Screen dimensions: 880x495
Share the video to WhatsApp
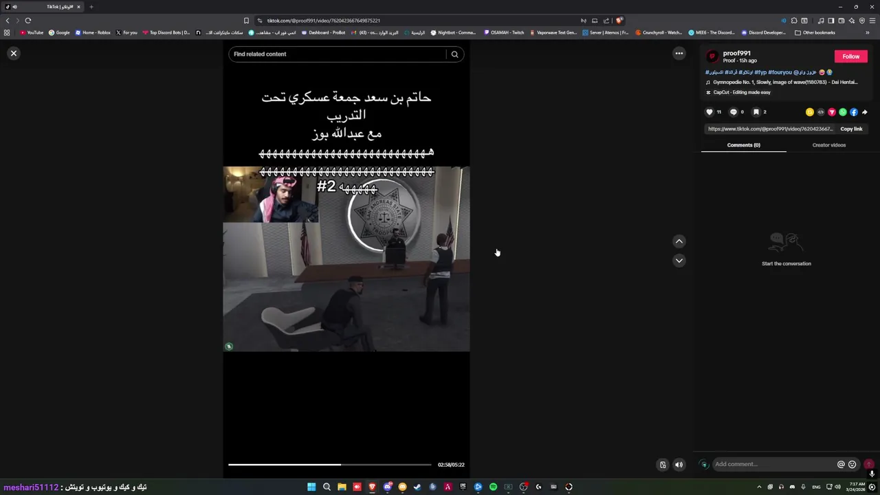pos(843,112)
